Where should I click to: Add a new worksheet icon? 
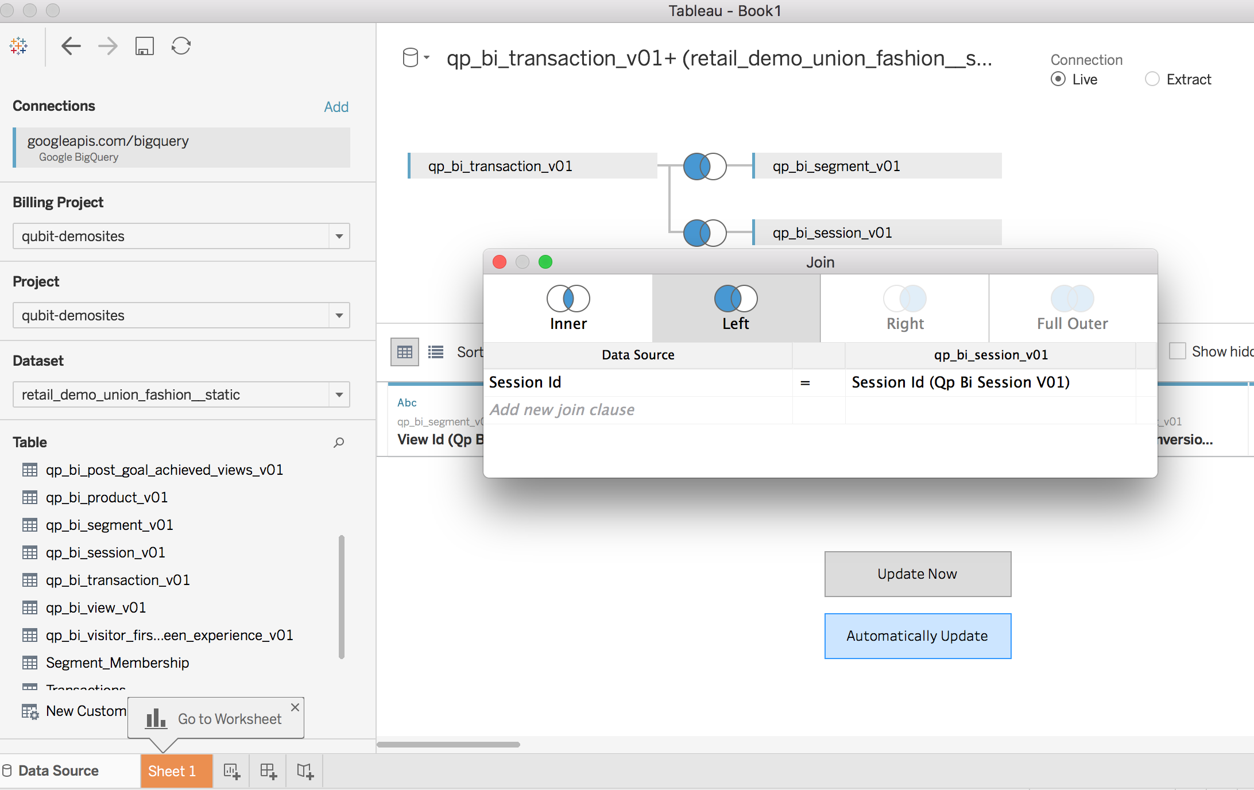231,770
